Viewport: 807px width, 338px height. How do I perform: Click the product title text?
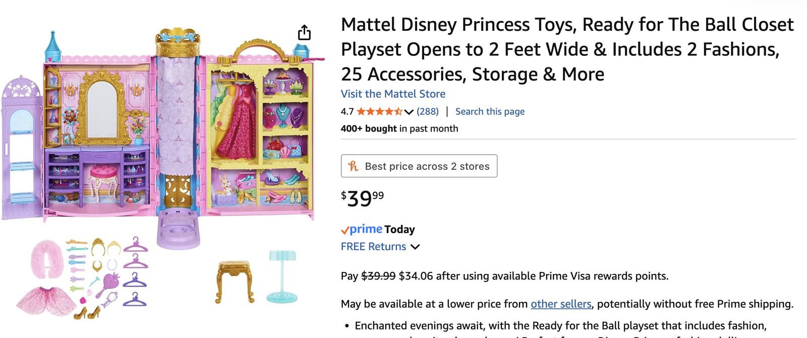(x=567, y=49)
